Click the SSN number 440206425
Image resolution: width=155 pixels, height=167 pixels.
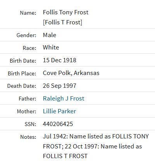coord(58,124)
